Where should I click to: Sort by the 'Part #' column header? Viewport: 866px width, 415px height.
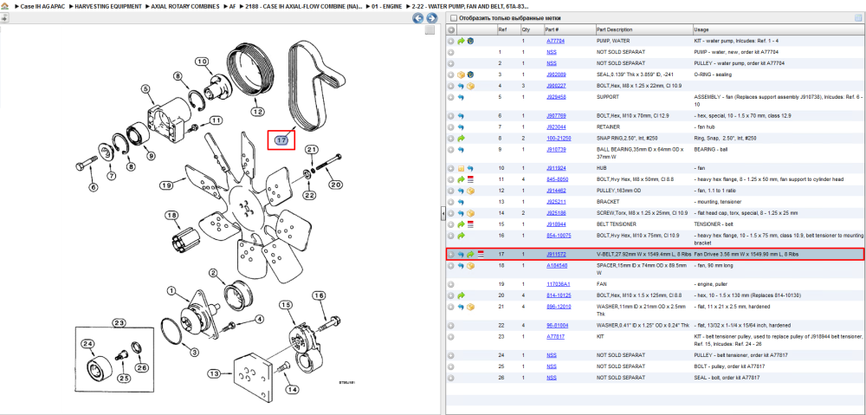point(569,29)
